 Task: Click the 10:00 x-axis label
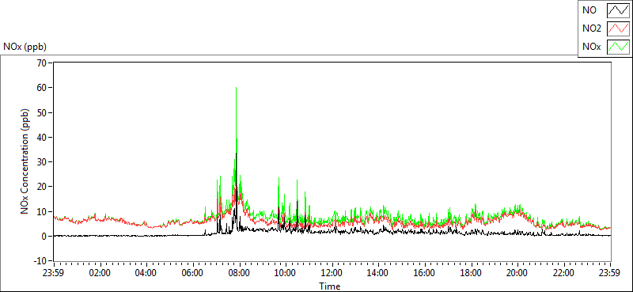click(x=286, y=272)
